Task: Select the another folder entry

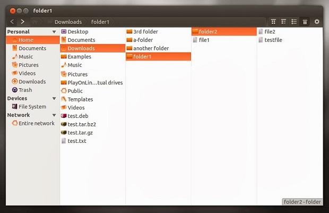Action: pos(159,48)
